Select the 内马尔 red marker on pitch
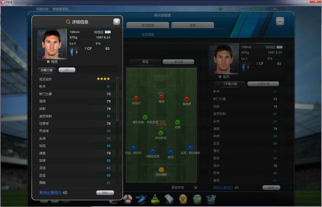This screenshot has height=207, width=322. pyautogui.click(x=136, y=98)
